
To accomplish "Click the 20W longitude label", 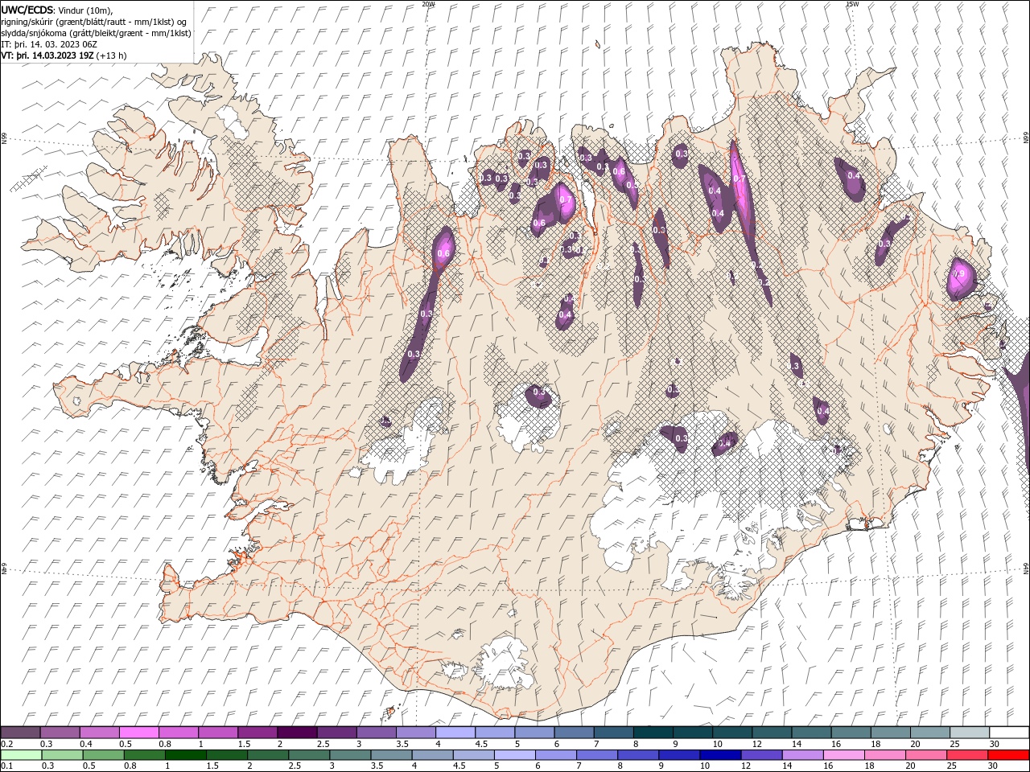I will (x=429, y=4).
